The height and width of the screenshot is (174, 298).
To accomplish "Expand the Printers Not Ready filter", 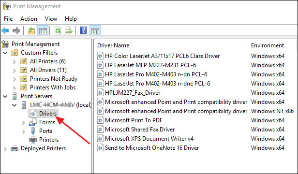I will click(15, 79).
